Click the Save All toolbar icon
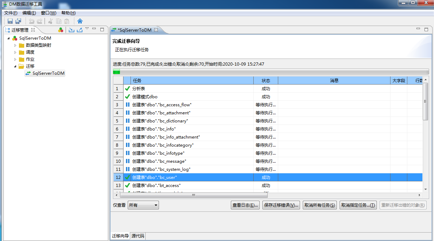 [18, 21]
